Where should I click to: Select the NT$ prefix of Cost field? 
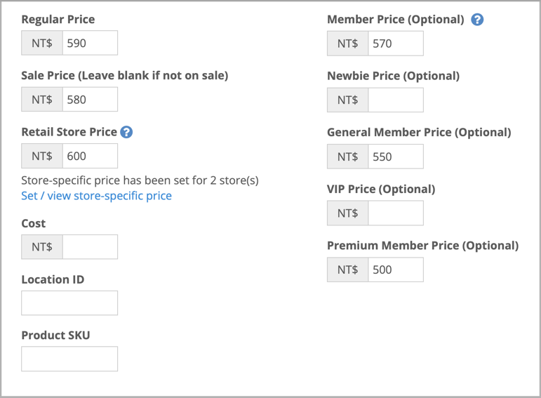click(42, 247)
